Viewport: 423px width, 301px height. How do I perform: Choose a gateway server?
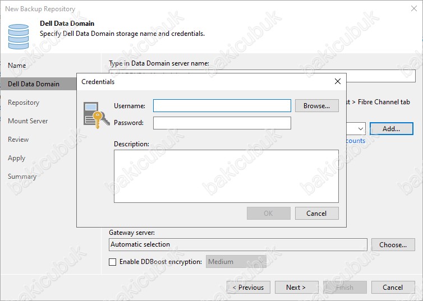click(393, 245)
